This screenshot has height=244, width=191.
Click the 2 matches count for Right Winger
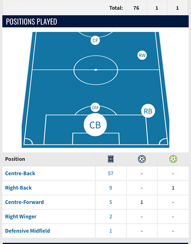tap(111, 217)
